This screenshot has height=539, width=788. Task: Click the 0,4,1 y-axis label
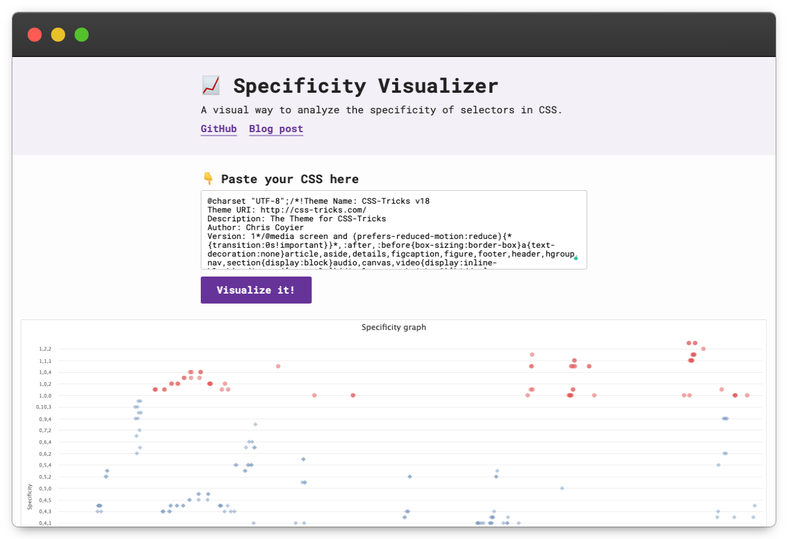click(x=45, y=523)
